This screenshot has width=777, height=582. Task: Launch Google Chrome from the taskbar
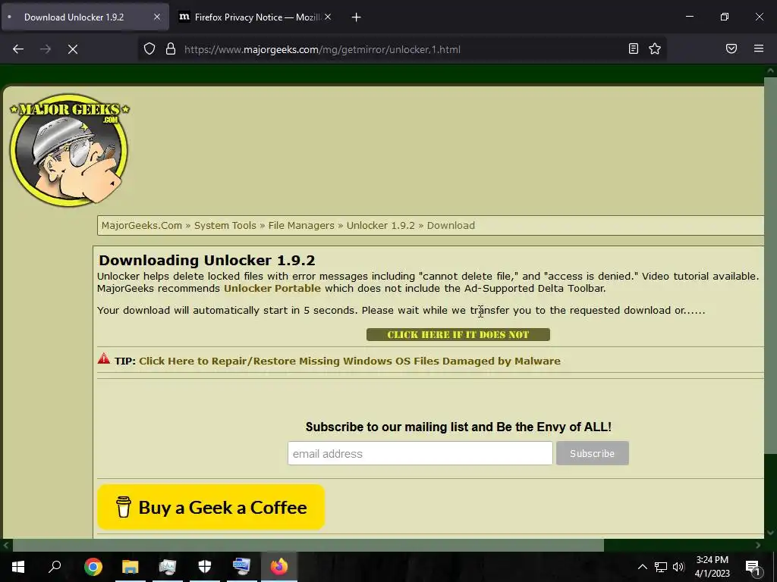point(93,567)
